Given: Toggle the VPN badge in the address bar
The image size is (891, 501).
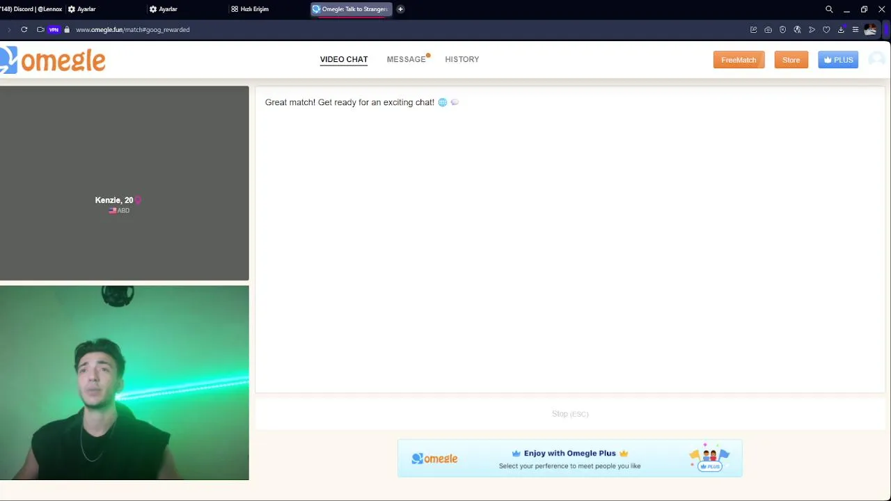Looking at the screenshot, I should click(54, 30).
